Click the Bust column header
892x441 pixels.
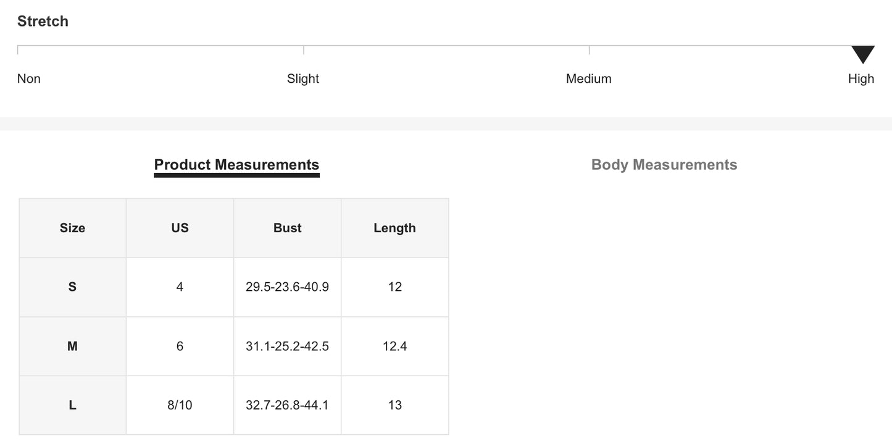(287, 228)
